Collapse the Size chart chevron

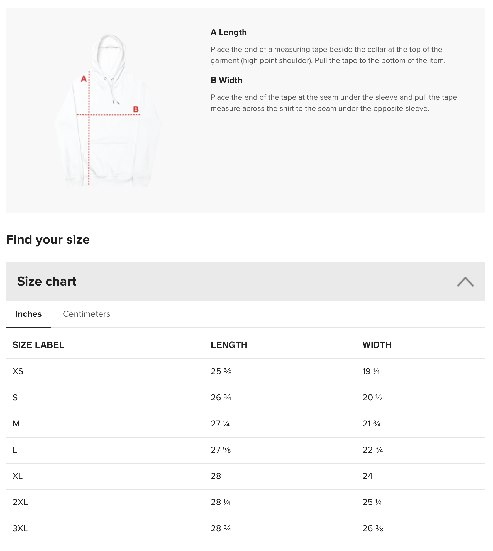[465, 282]
